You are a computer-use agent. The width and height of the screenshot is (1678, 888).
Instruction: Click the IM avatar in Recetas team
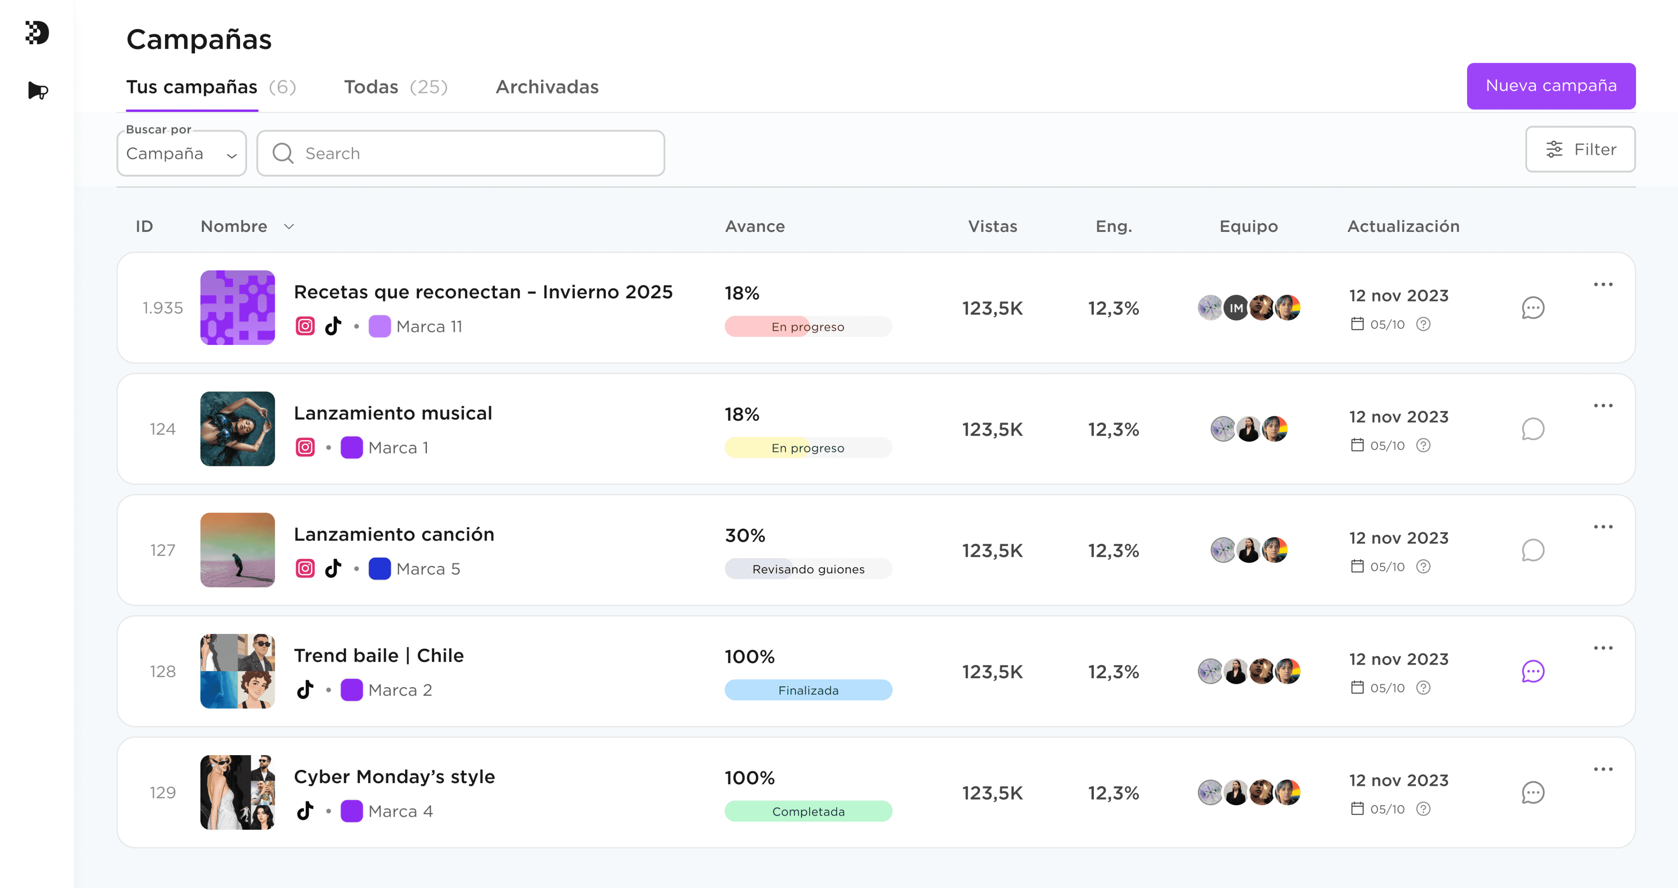coord(1236,307)
